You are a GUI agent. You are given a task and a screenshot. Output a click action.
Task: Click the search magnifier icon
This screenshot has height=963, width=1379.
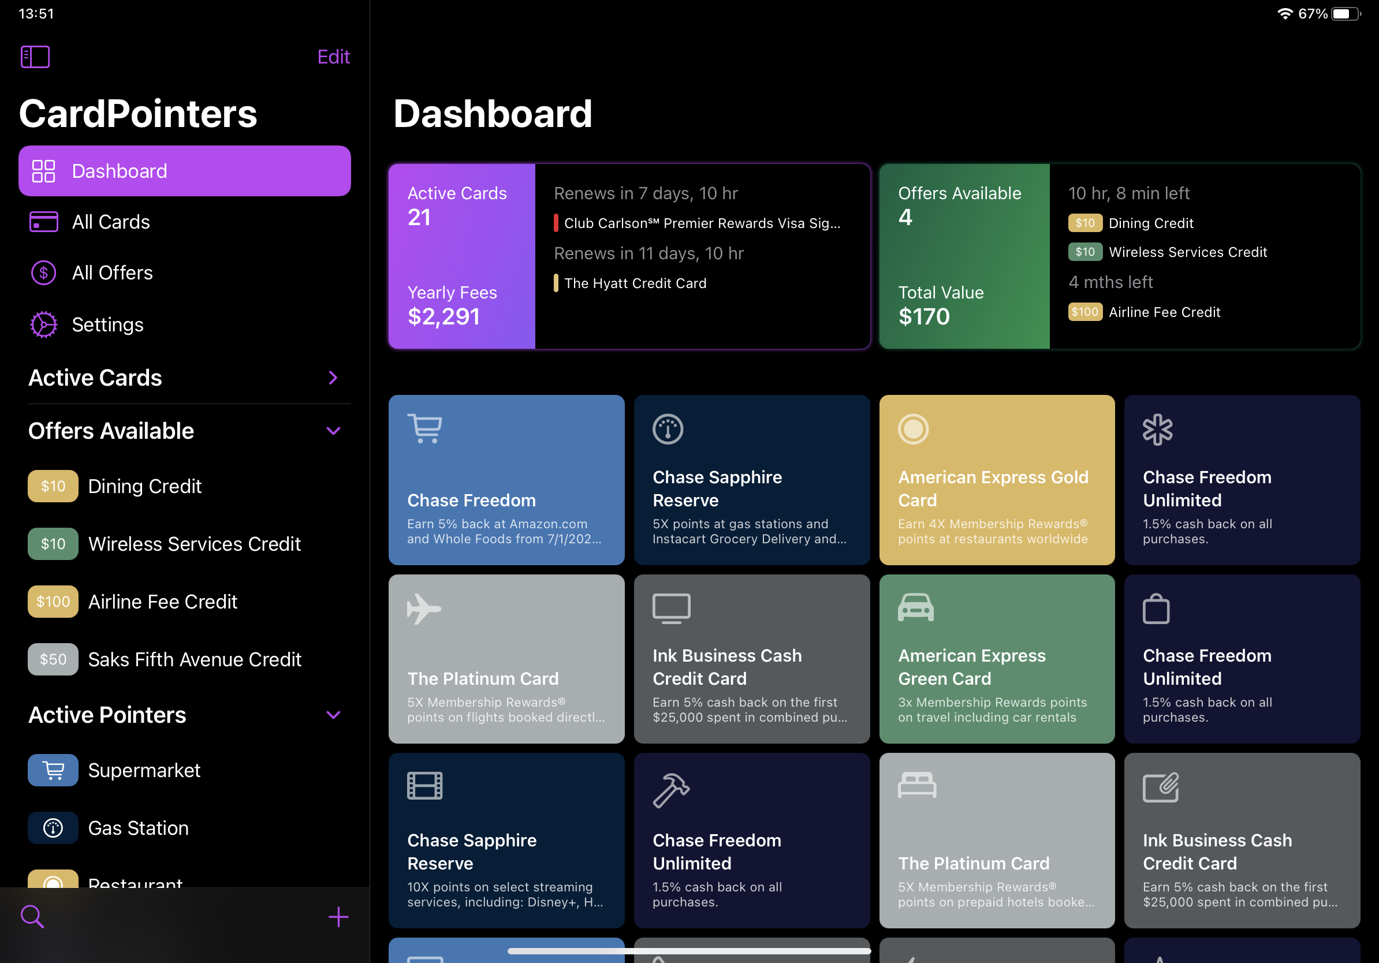coord(32,917)
